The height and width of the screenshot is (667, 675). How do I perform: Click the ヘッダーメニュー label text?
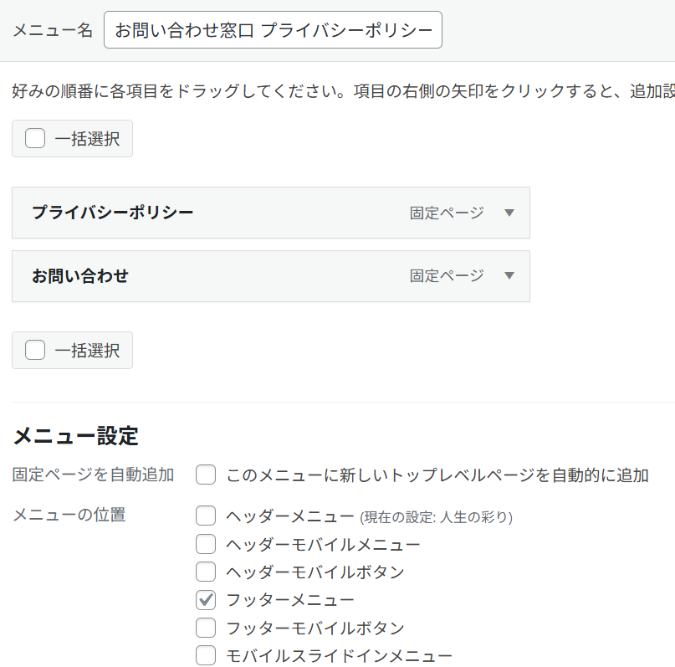click(290, 516)
